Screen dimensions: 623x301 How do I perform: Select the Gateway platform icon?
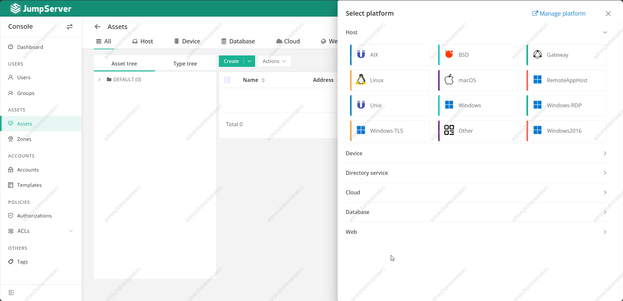point(538,54)
